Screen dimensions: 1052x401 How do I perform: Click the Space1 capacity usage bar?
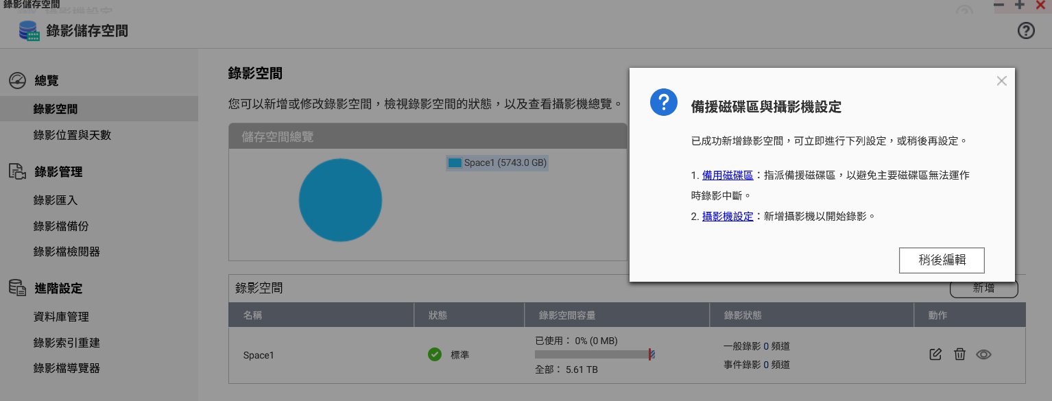tap(594, 354)
